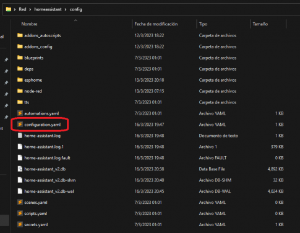Click the tts folder icon
Viewport: 300px width, 233px height.
[x=20, y=102]
